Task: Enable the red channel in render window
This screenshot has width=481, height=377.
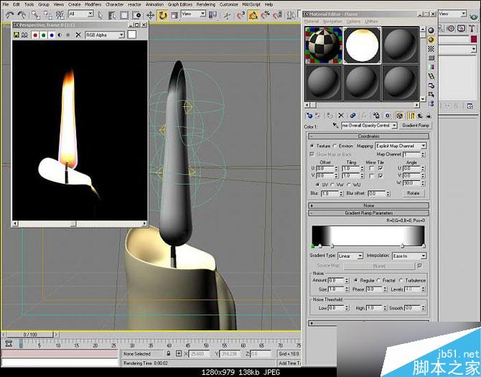Action: 34,34
